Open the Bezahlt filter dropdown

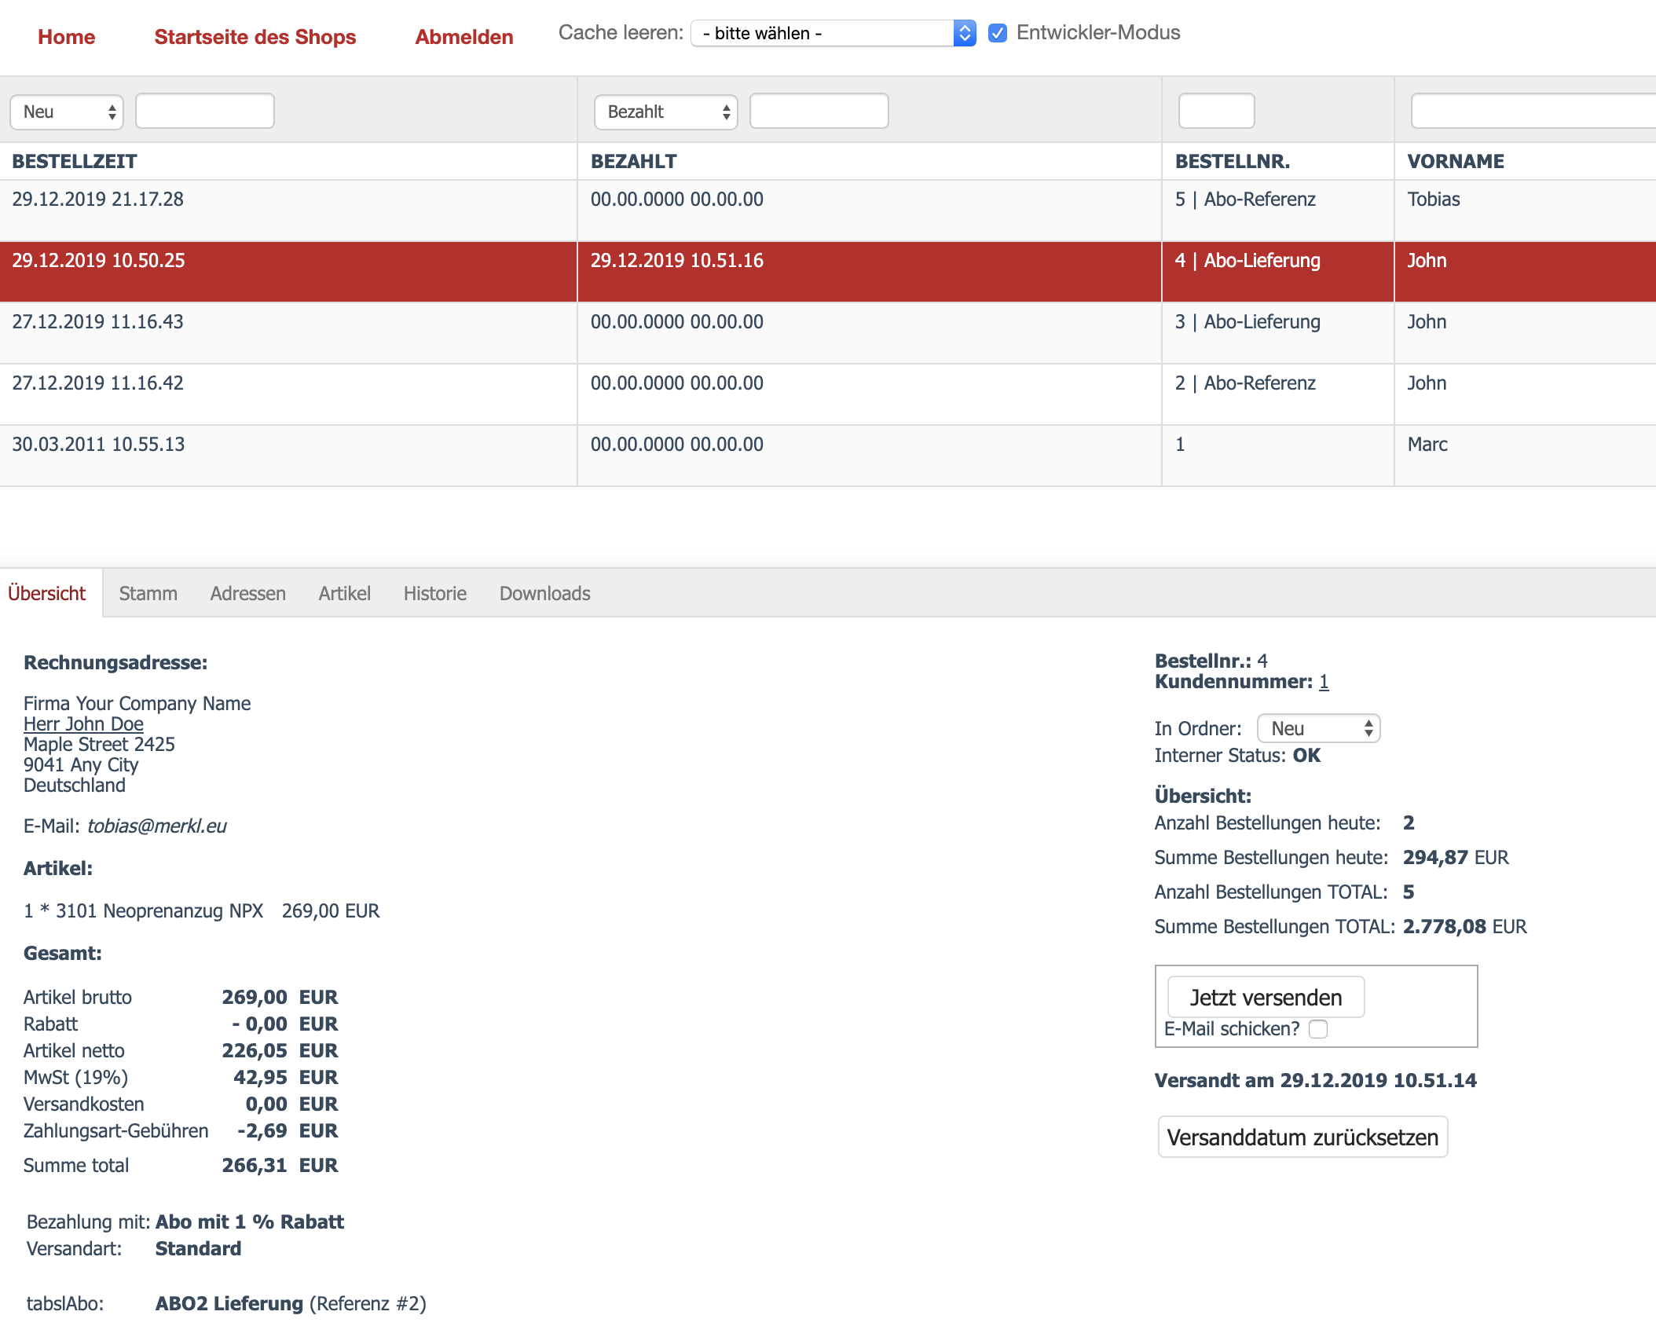click(x=665, y=112)
